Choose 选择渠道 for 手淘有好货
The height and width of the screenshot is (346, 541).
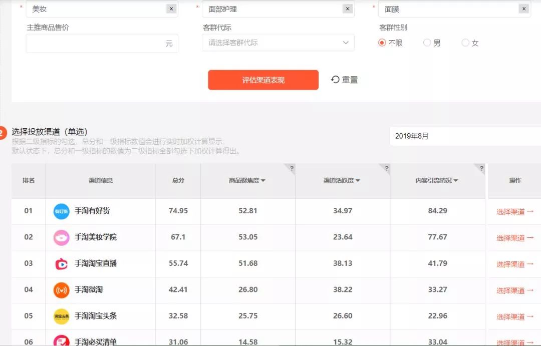pyautogui.click(x=515, y=211)
